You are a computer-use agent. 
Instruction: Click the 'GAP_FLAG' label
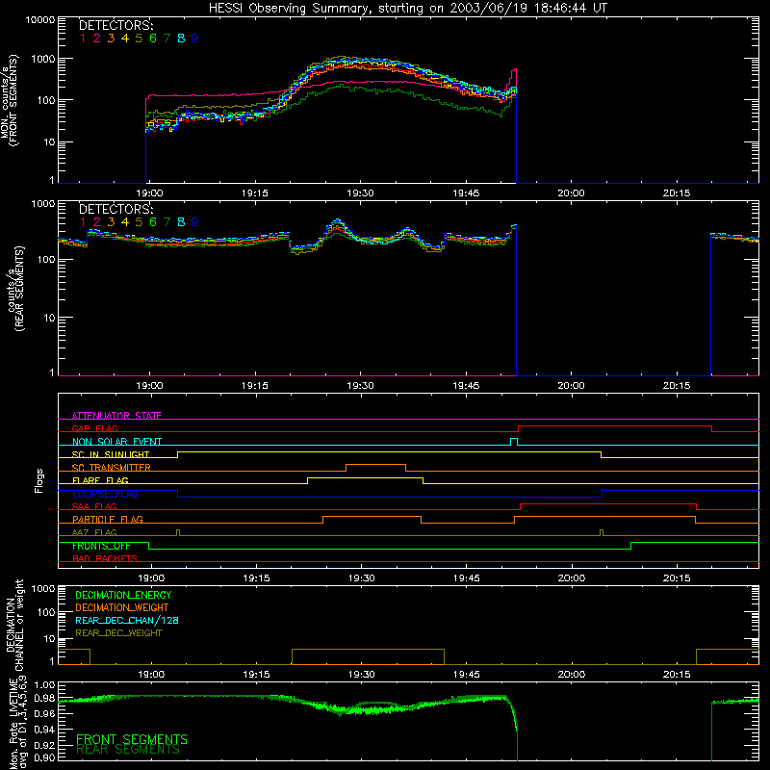pyautogui.click(x=94, y=428)
